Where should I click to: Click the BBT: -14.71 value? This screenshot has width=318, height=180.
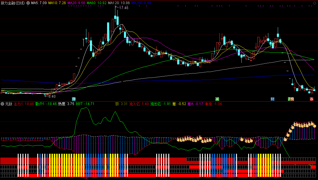pos(85,104)
